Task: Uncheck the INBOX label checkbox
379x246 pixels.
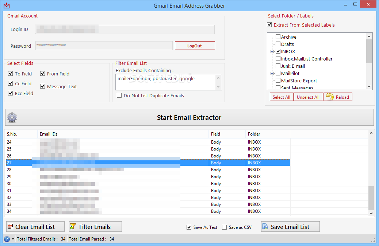Action: [x=278, y=51]
